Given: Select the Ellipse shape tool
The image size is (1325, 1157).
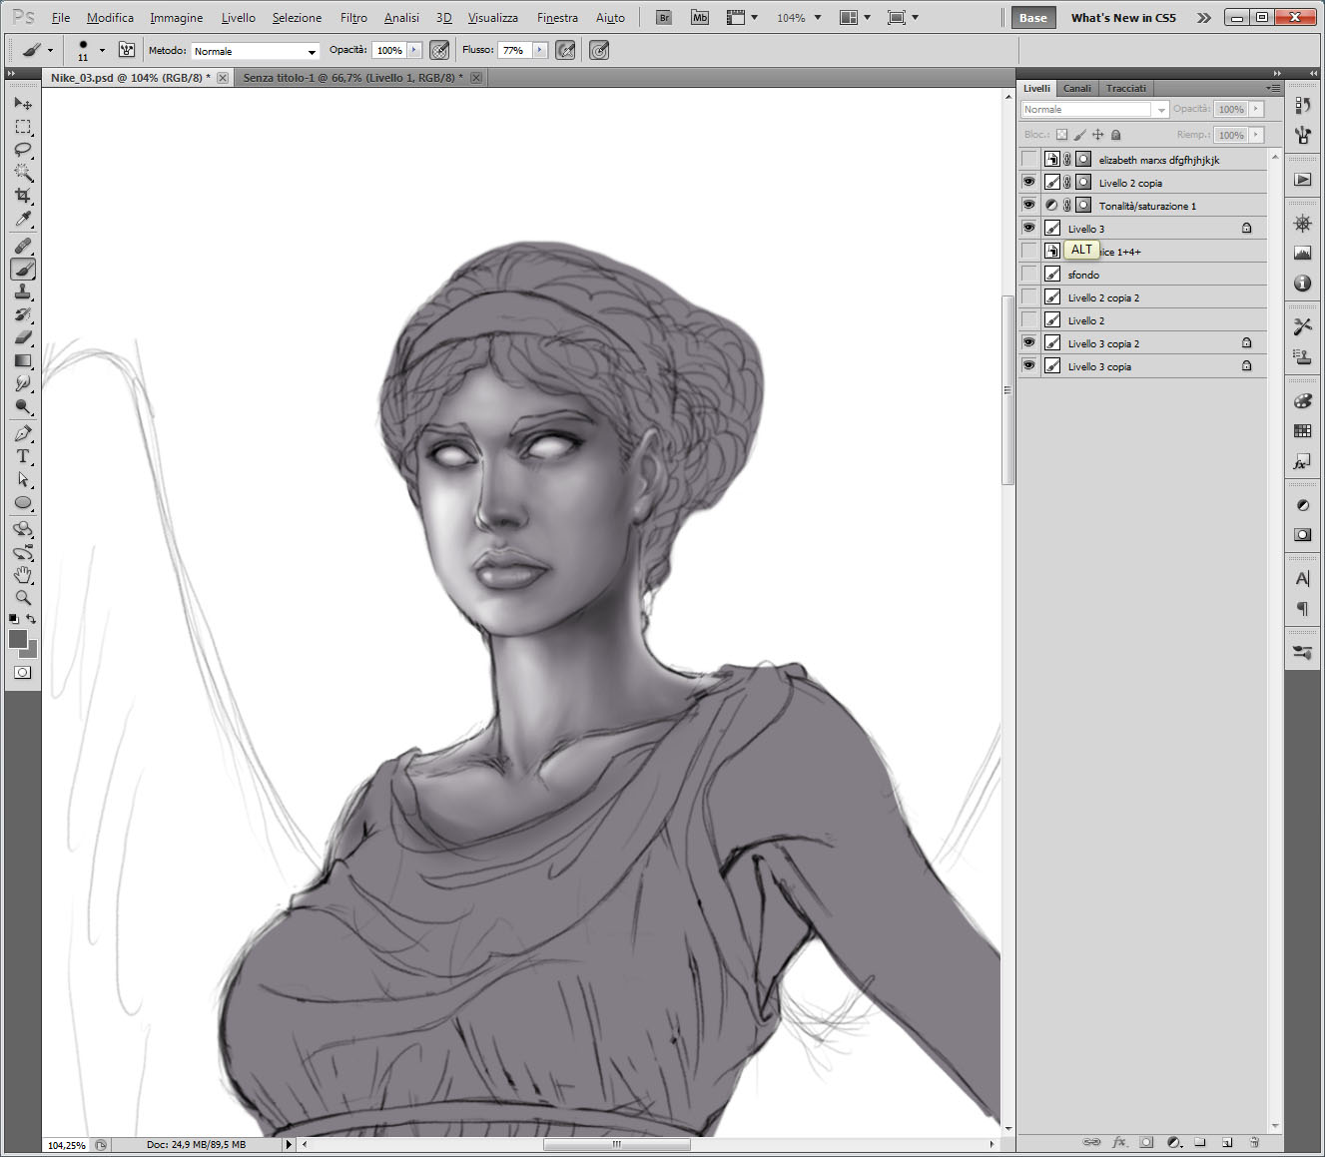Looking at the screenshot, I should [23, 502].
